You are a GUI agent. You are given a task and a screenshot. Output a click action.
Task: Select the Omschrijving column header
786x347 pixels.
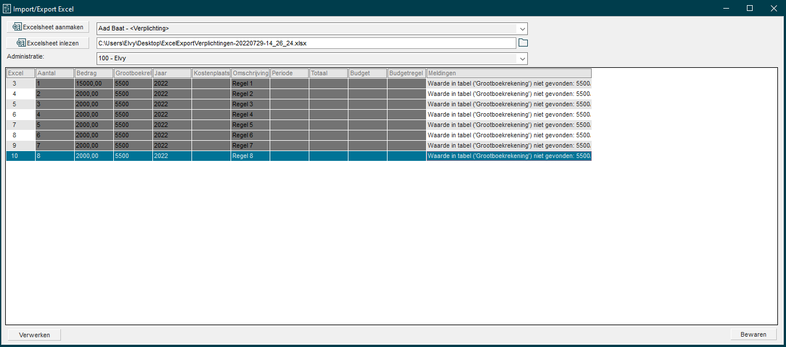pos(250,74)
